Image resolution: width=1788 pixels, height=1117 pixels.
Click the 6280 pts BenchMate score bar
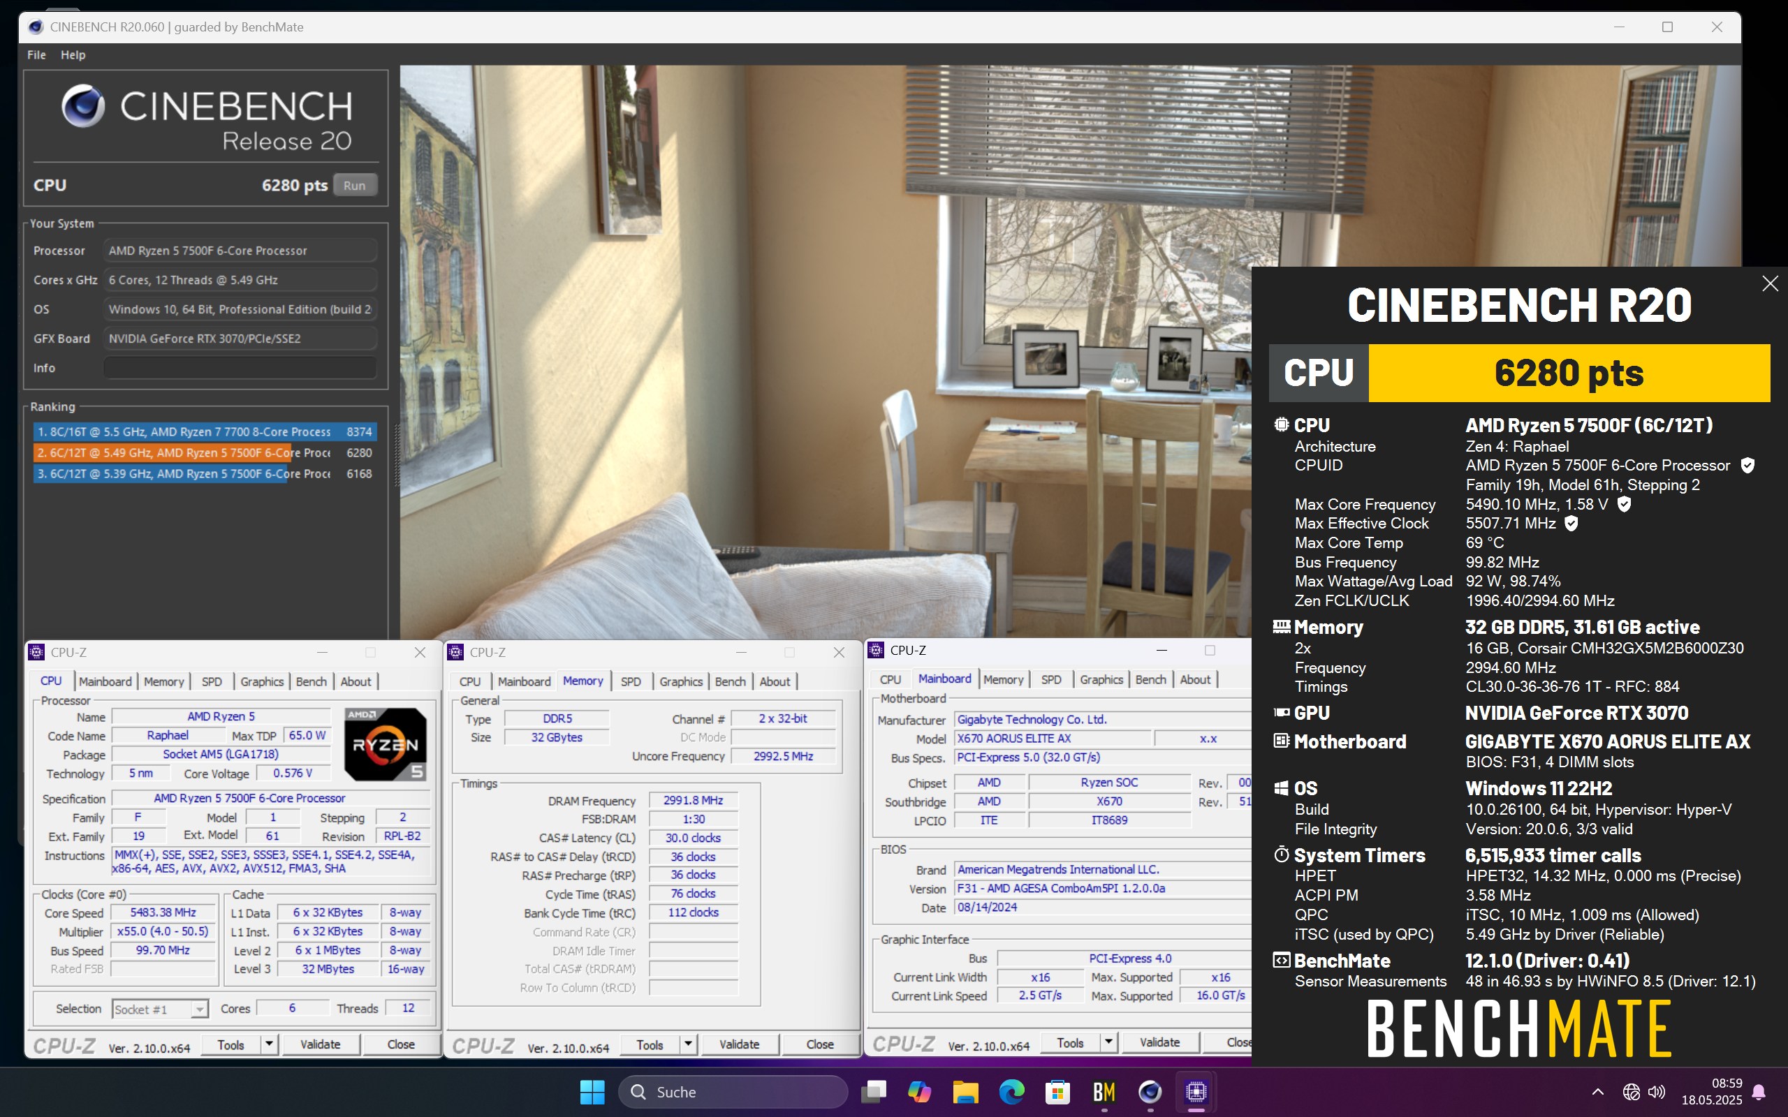pos(1569,373)
